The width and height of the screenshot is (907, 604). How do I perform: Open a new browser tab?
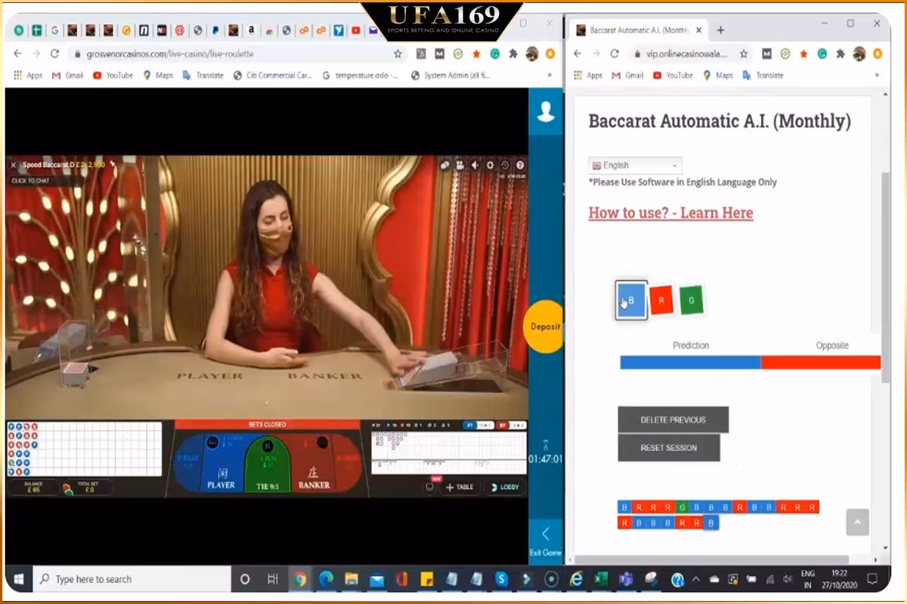pyautogui.click(x=719, y=30)
